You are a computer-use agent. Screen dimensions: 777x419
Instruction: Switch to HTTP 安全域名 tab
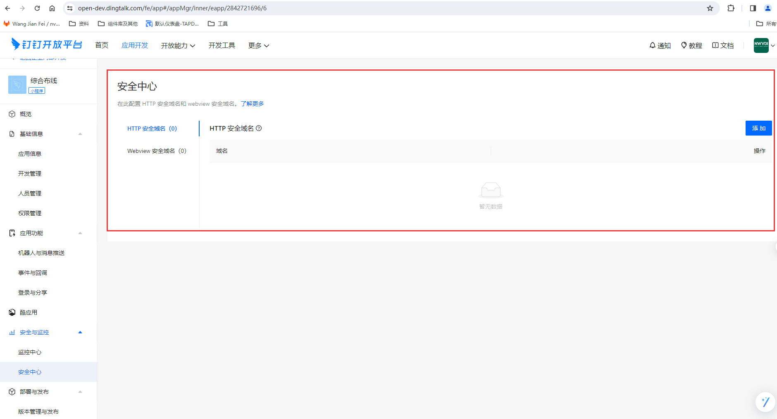[152, 129]
